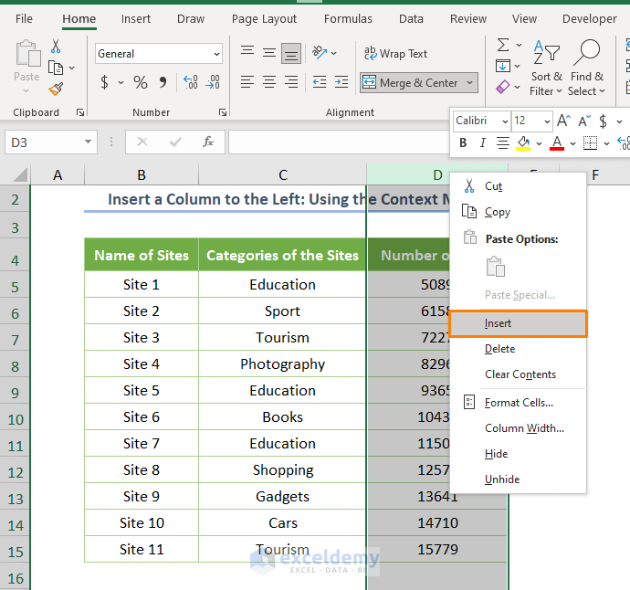Click the Comma Style button
The height and width of the screenshot is (590, 630).
(163, 83)
